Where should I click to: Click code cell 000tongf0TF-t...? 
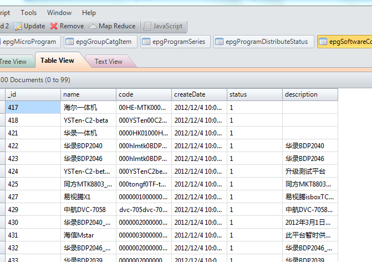click(144, 184)
